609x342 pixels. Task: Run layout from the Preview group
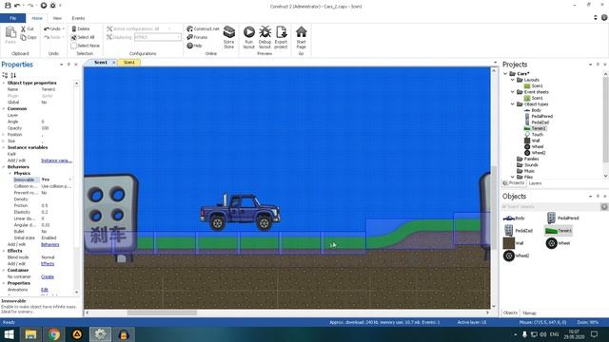click(x=249, y=37)
